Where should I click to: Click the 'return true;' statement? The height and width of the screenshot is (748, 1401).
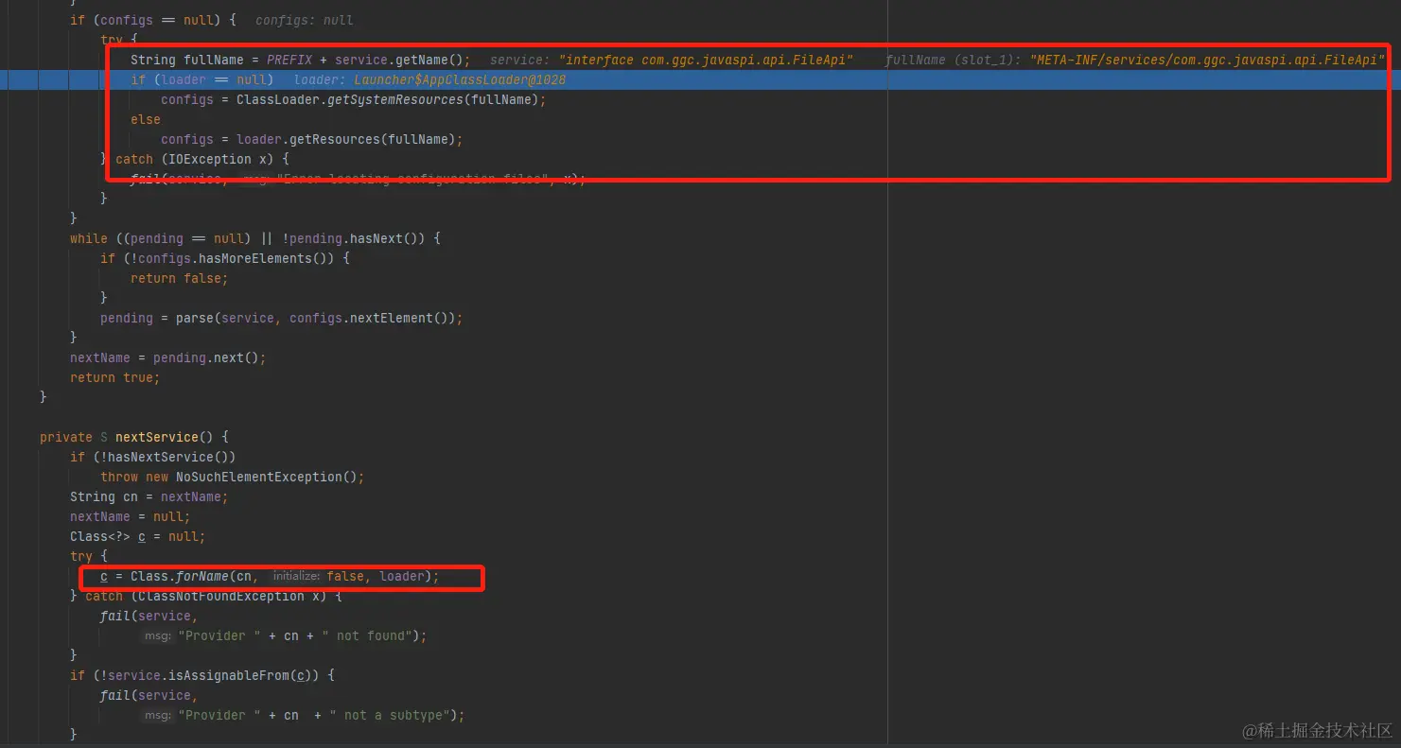click(115, 377)
